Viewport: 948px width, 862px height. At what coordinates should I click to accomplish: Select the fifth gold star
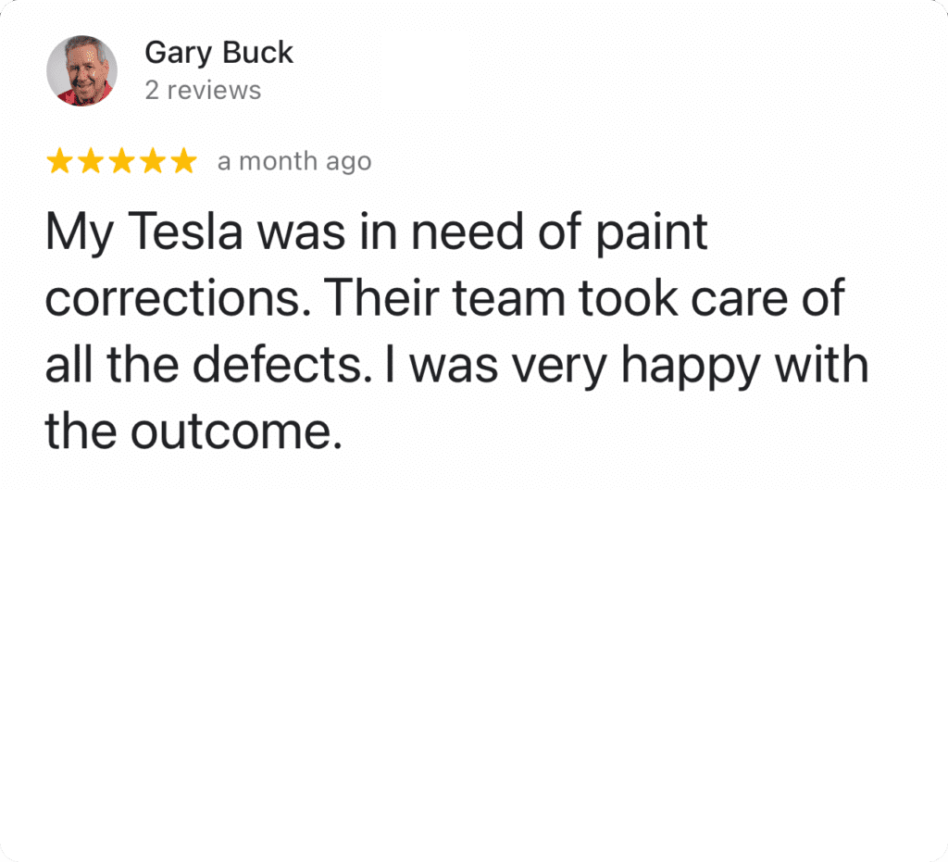(184, 161)
